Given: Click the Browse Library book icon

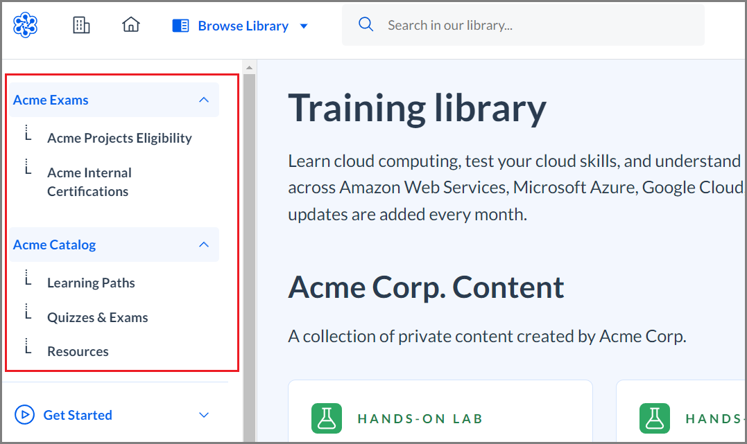Looking at the screenshot, I should (180, 26).
